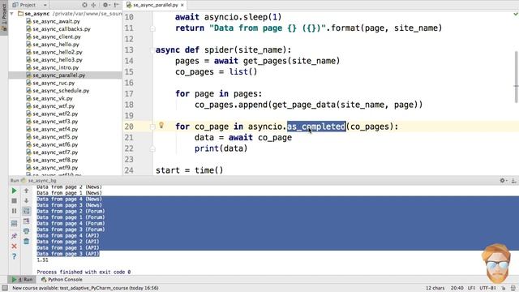This screenshot has width=519, height=292.
Task: Click fold end marker at line 11
Action: coord(152,28)
